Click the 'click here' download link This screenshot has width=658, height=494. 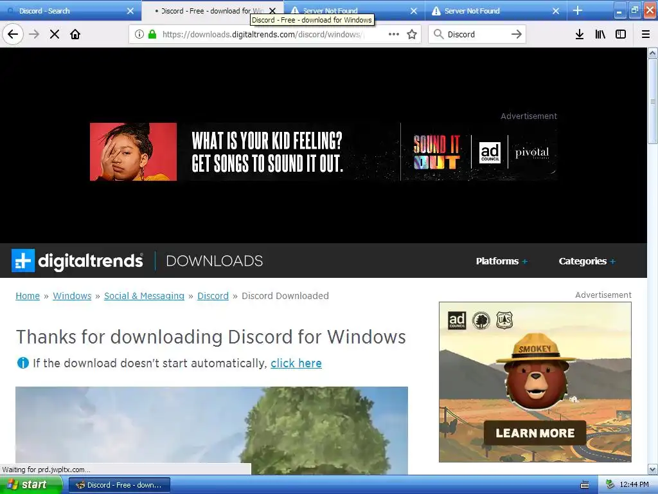(x=296, y=363)
